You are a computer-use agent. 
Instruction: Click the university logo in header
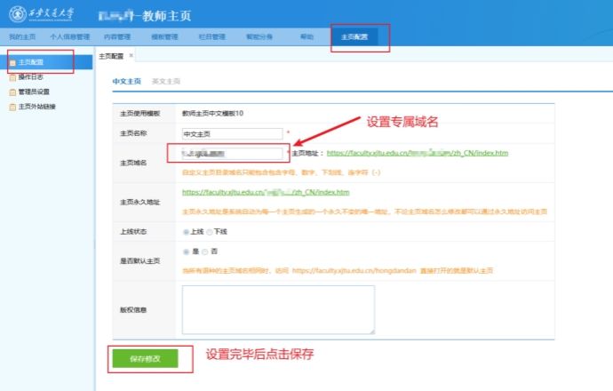click(x=15, y=15)
